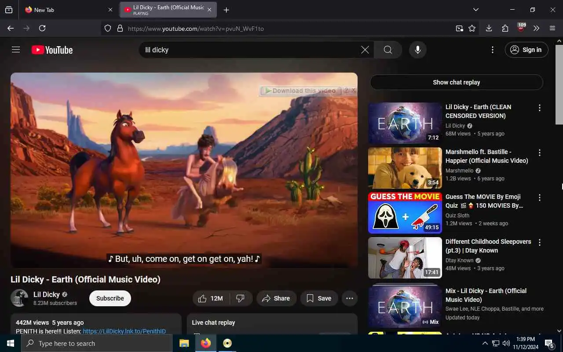
Task: Show more toolbar tools chevron
Action: 536,28
